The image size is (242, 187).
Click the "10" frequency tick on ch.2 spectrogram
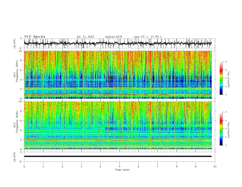coord(21,101)
